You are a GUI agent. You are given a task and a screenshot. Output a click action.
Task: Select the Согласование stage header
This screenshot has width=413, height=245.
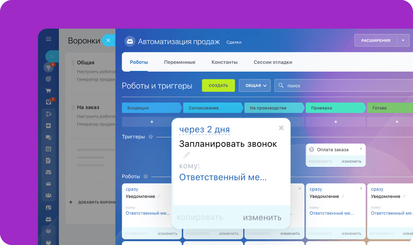pyautogui.click(x=213, y=108)
